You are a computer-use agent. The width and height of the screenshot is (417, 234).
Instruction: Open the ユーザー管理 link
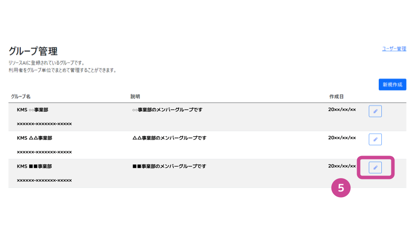pyautogui.click(x=394, y=49)
